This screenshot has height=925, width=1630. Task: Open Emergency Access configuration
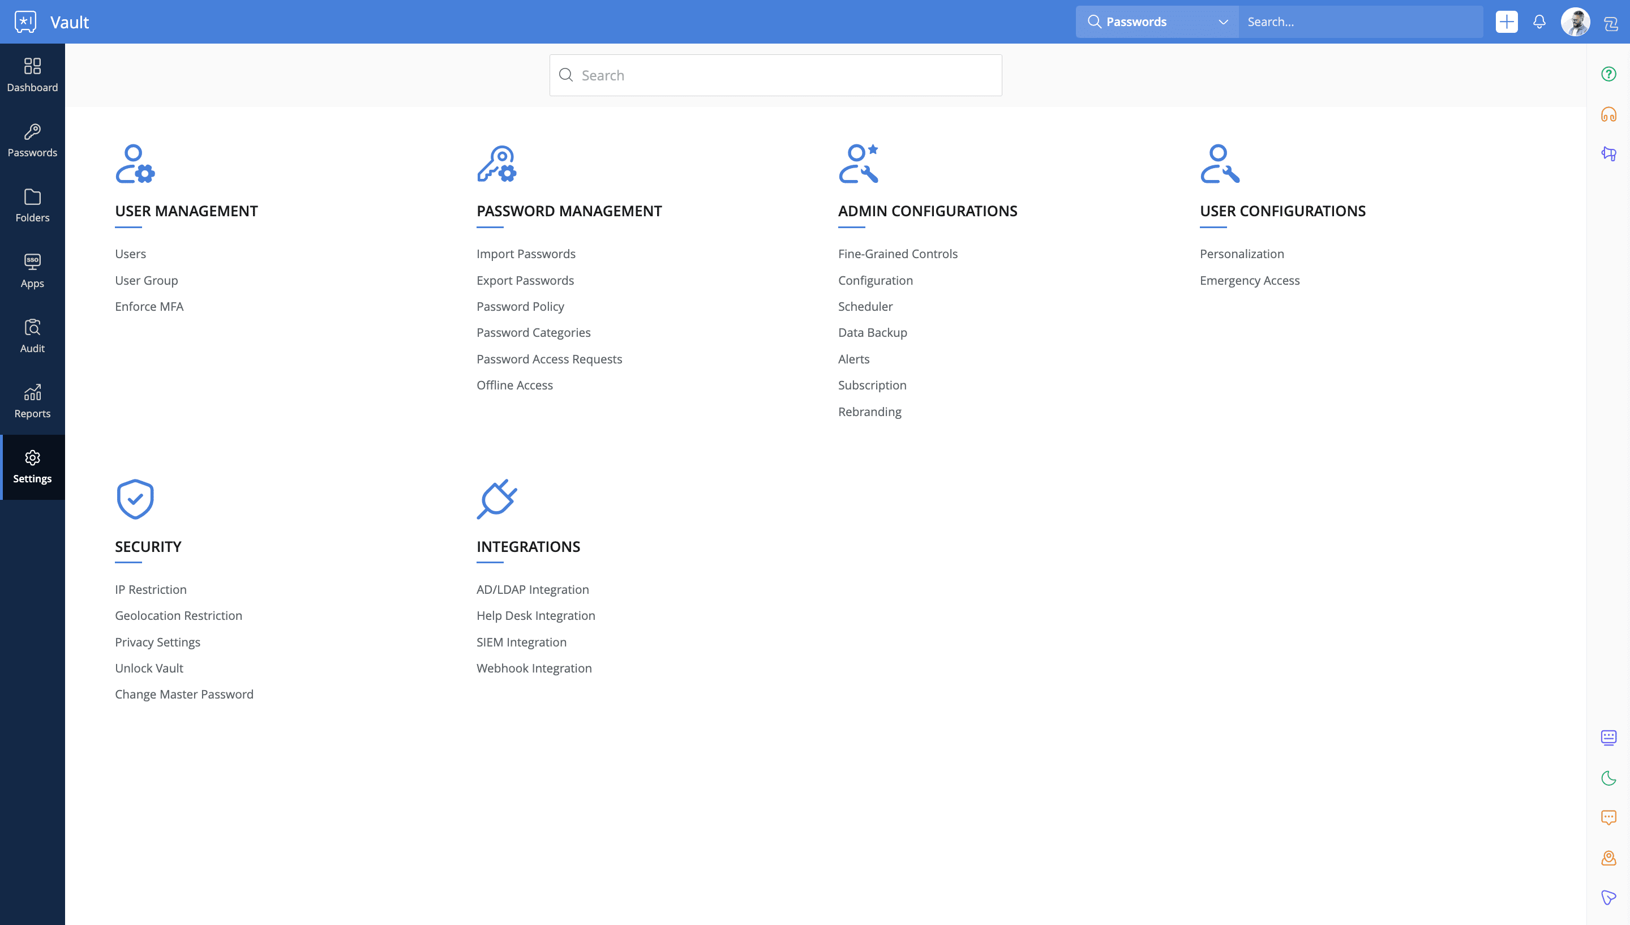(x=1249, y=280)
